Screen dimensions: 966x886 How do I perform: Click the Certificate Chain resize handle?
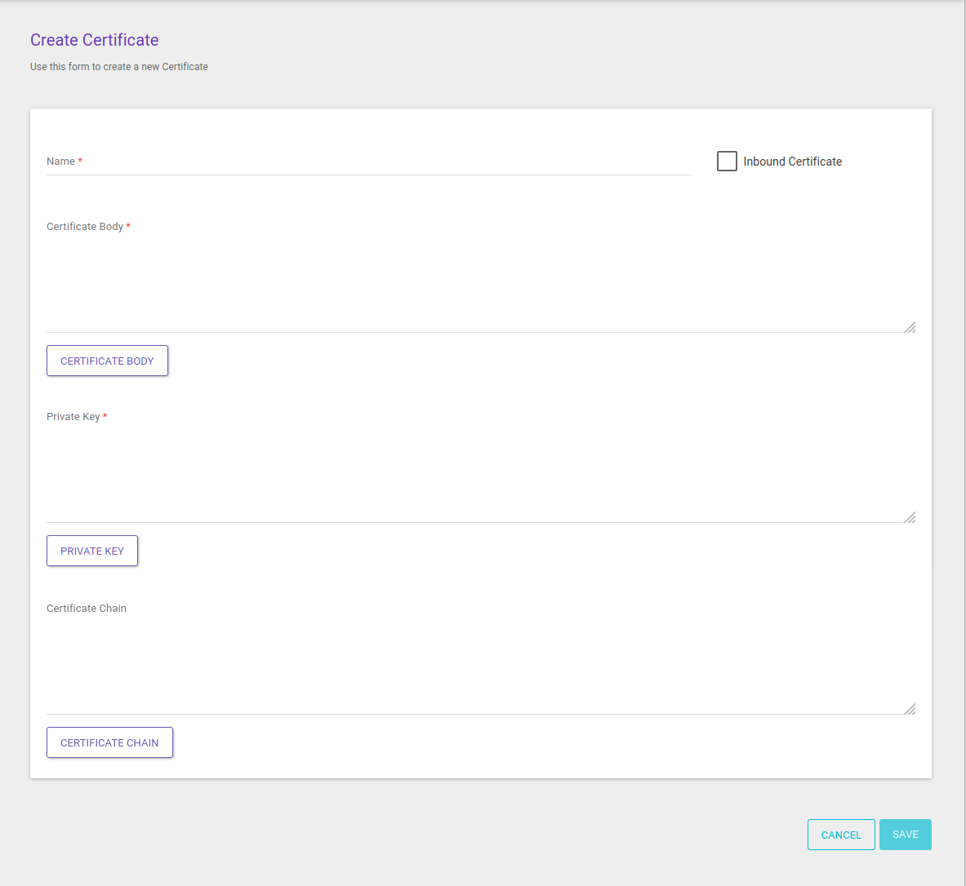910,708
